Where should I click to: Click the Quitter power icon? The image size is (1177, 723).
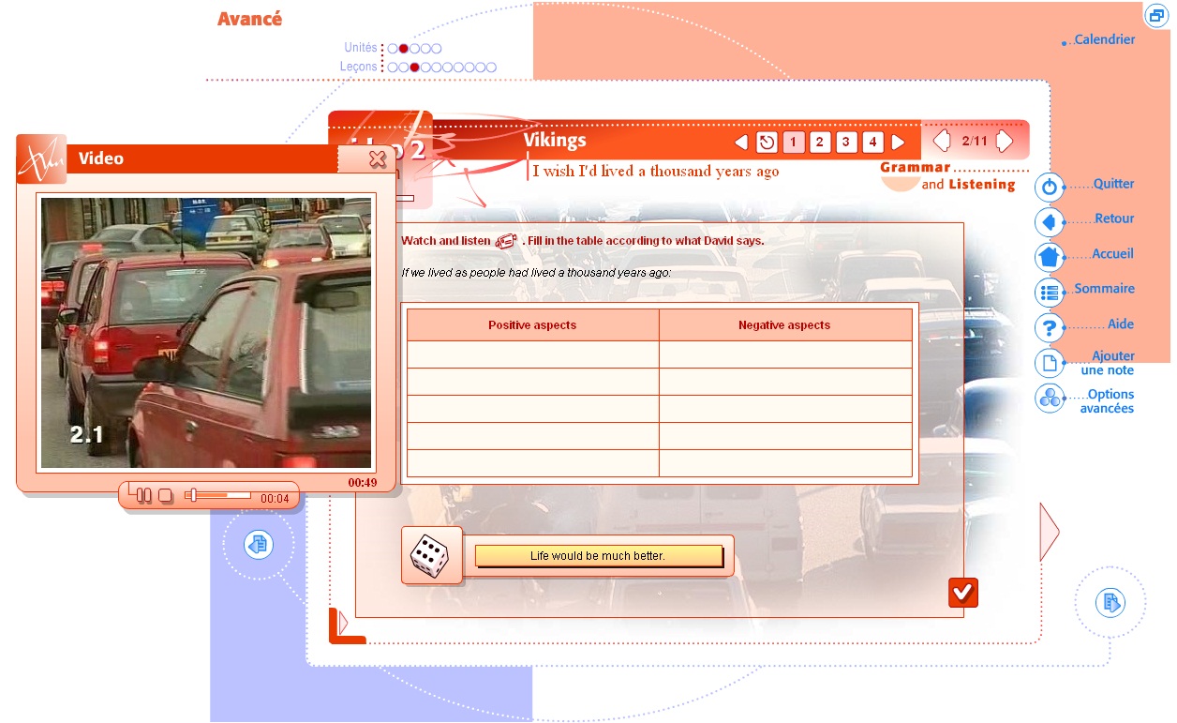click(1049, 188)
